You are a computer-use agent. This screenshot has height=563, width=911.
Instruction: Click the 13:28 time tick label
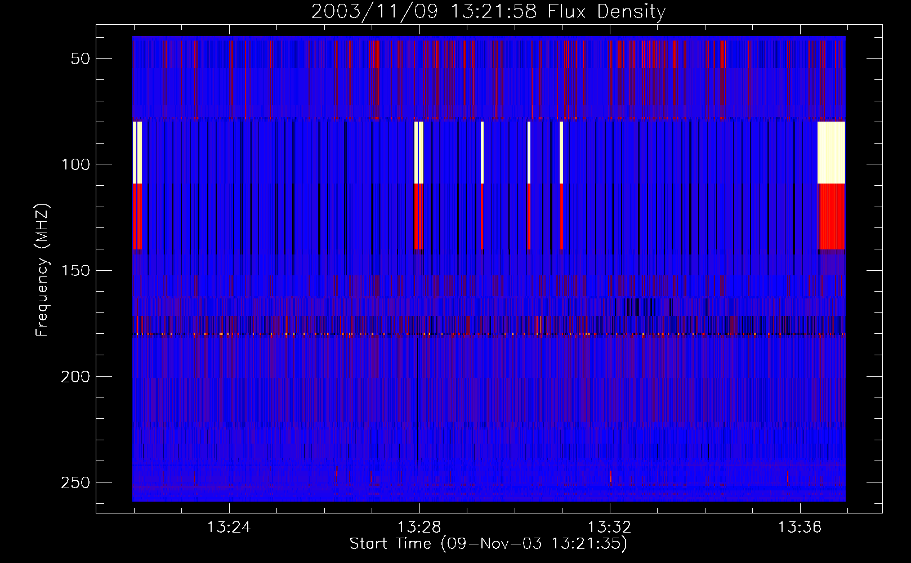click(419, 528)
